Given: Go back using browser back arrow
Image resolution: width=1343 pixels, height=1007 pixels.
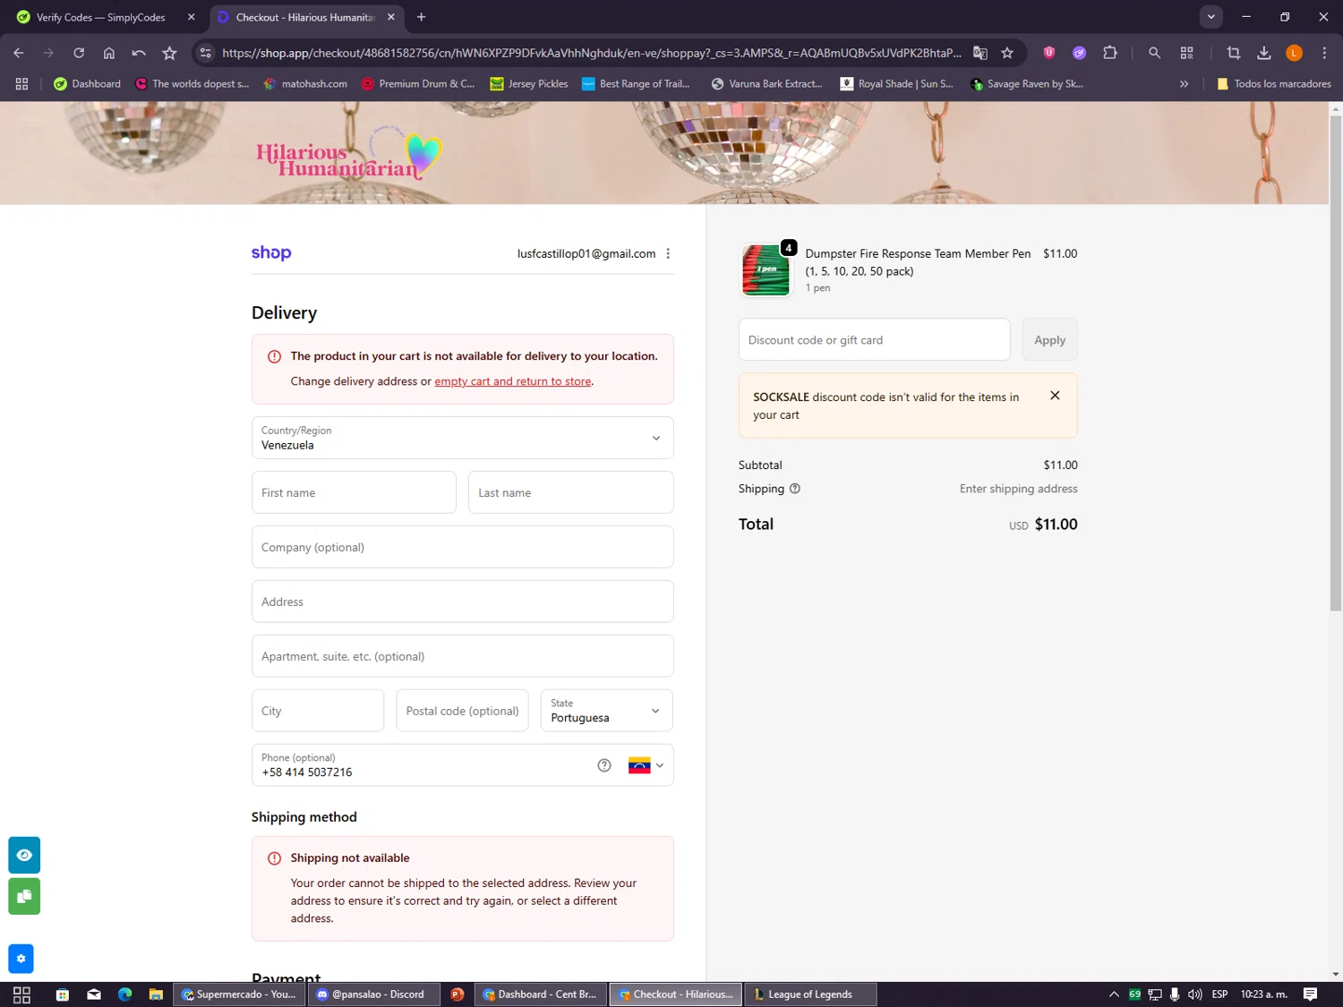Looking at the screenshot, I should [x=19, y=53].
